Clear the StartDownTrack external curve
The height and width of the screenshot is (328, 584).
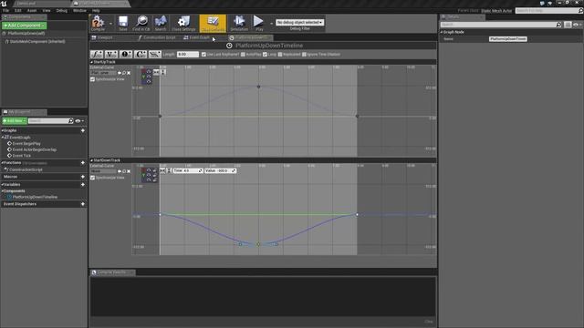(129, 171)
